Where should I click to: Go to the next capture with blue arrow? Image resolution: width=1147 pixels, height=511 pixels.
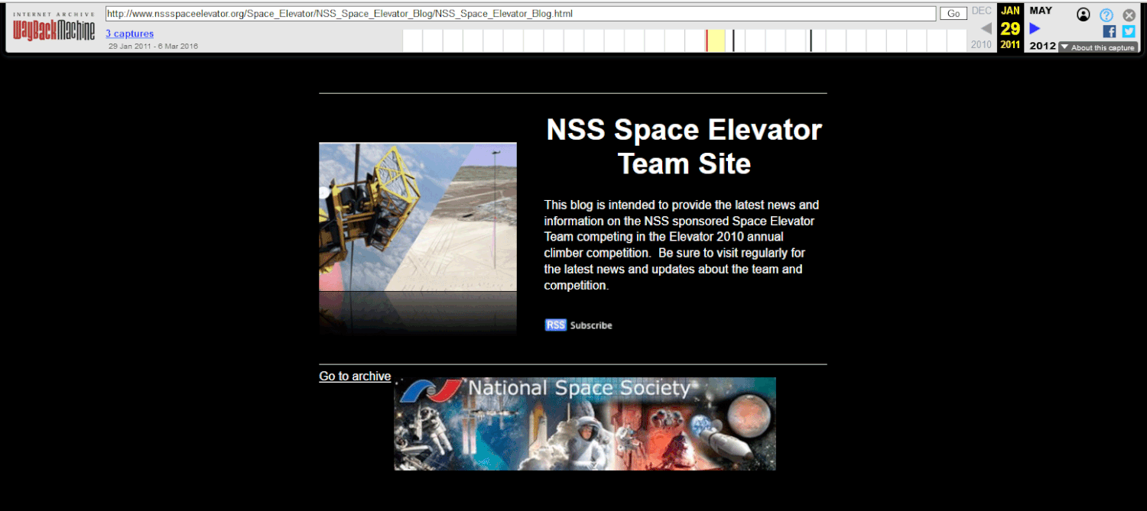coord(1035,28)
